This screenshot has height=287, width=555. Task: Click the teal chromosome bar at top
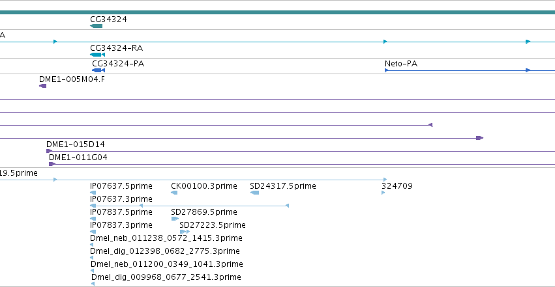(x=278, y=12)
